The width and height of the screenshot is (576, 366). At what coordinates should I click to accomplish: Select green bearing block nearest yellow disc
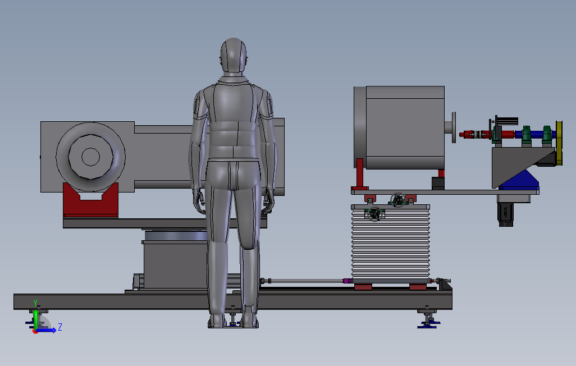[x=547, y=135]
